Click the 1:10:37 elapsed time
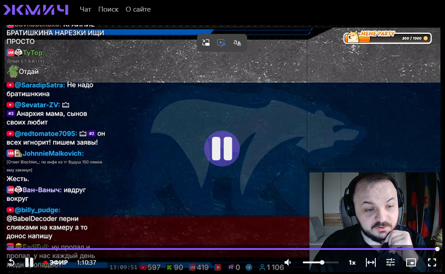This screenshot has height=274, width=445. tap(86, 263)
